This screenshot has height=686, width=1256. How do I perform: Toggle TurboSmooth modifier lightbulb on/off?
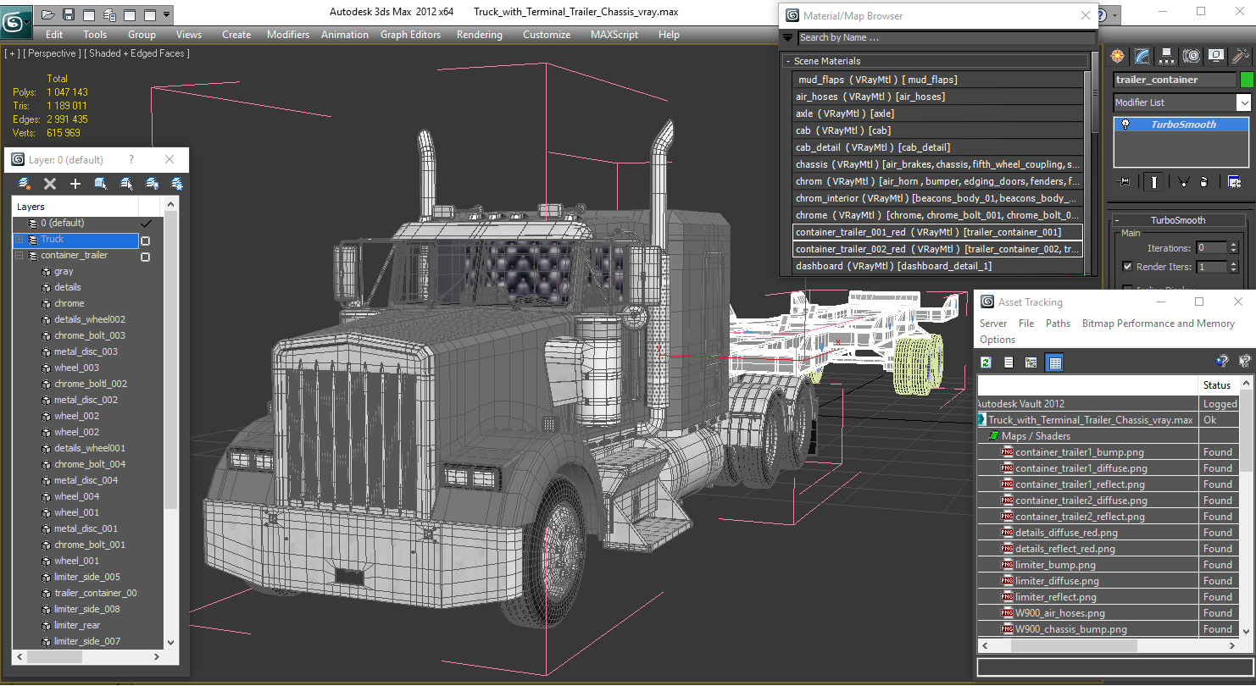1125,124
